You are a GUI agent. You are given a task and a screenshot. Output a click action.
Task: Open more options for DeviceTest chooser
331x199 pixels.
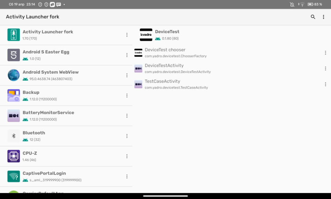(325, 53)
